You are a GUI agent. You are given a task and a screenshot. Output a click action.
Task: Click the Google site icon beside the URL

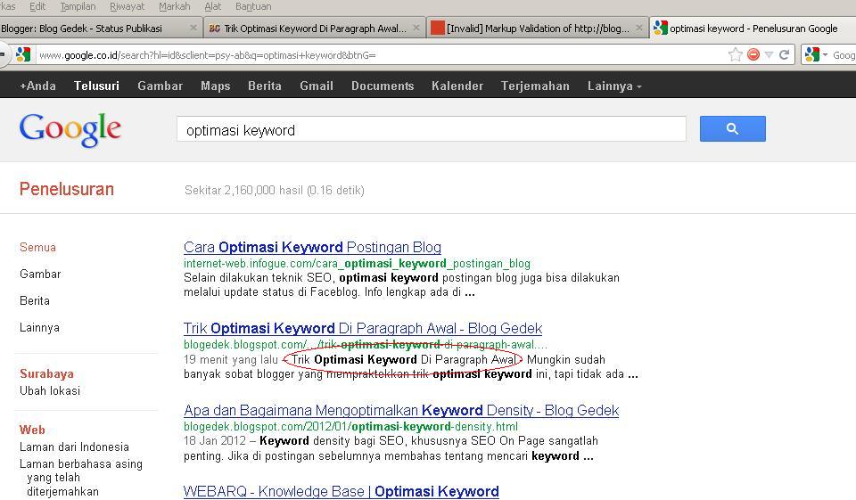(23, 54)
